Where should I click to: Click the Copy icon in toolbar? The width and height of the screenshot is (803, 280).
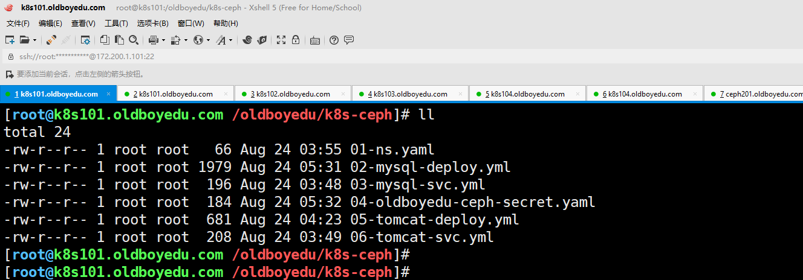click(x=105, y=40)
